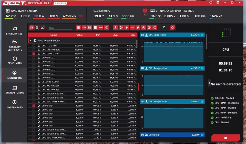The image size is (246, 144).
Task: Check the CPU (Tctl/Tdie) row checkbox
Action: pyautogui.click(x=34, y=46)
